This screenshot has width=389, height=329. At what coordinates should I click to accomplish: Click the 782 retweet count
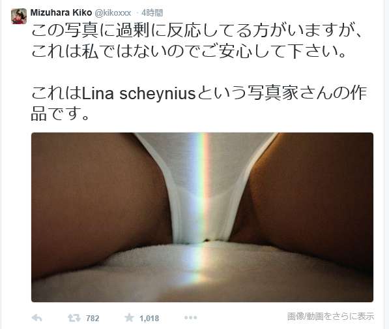(x=93, y=319)
